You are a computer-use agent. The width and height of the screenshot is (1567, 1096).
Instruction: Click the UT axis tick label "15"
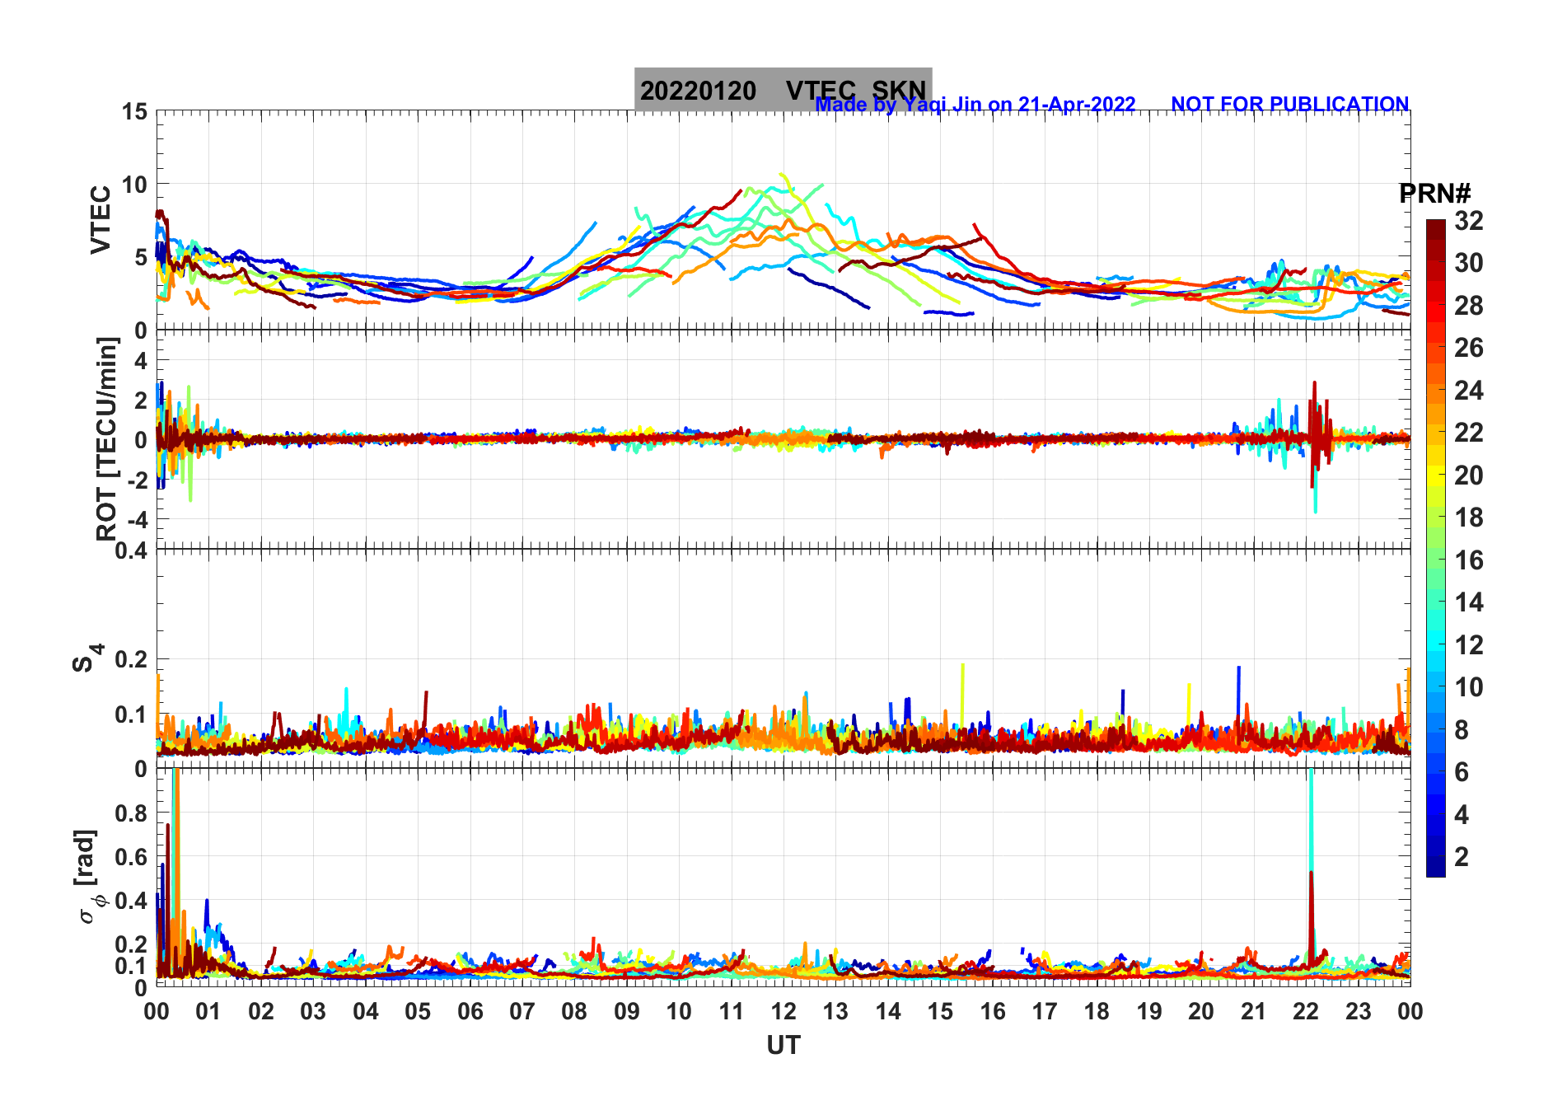[940, 1012]
